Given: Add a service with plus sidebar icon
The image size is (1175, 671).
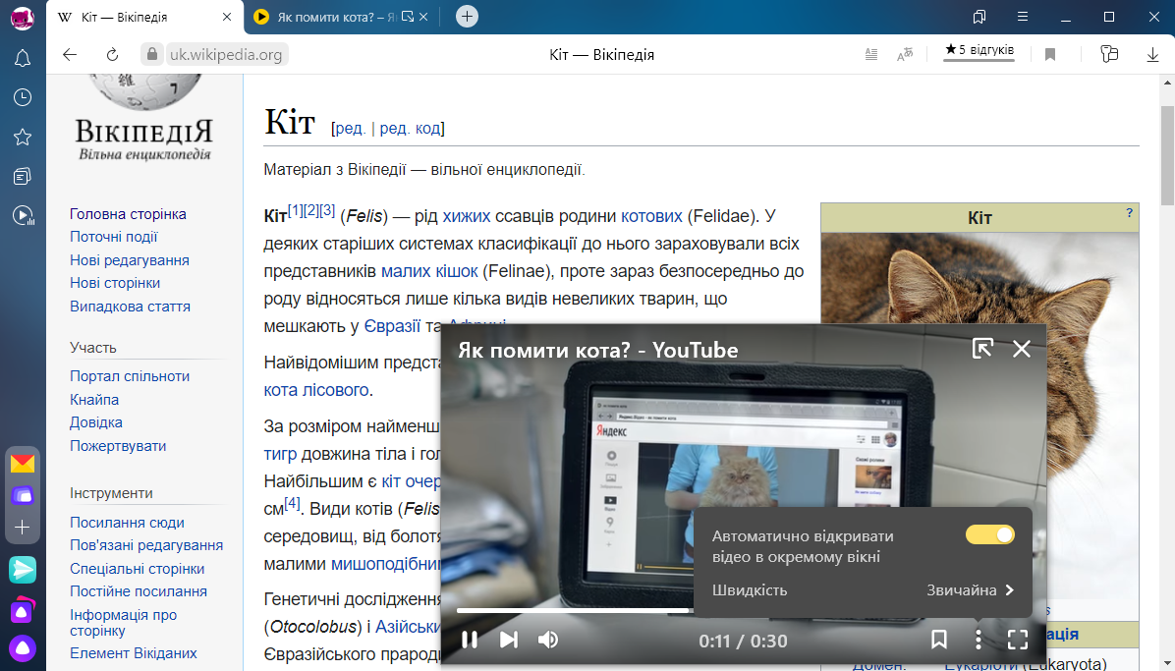Looking at the screenshot, I should click(23, 527).
